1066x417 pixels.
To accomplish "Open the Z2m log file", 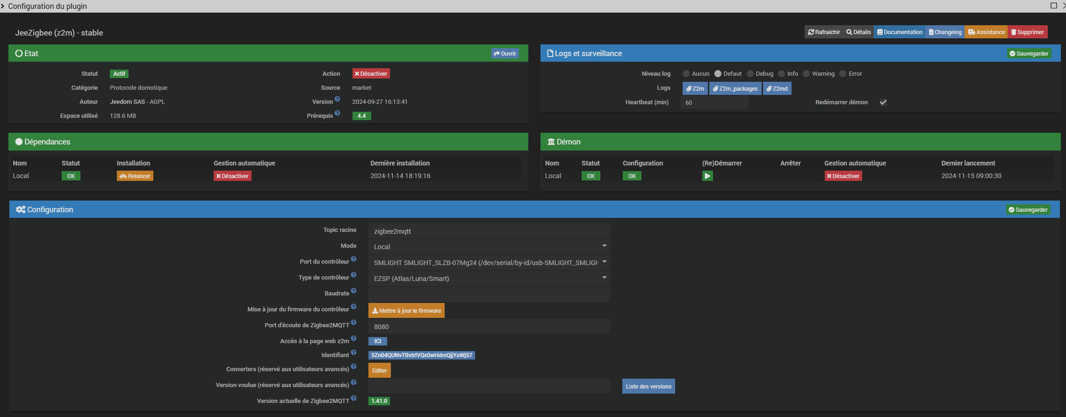I will pos(695,88).
